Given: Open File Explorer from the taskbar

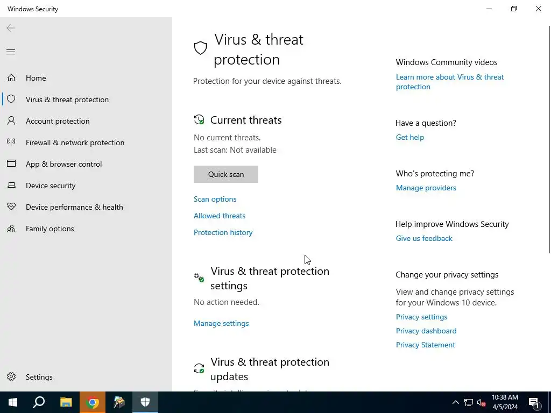Looking at the screenshot, I should click(66, 402).
